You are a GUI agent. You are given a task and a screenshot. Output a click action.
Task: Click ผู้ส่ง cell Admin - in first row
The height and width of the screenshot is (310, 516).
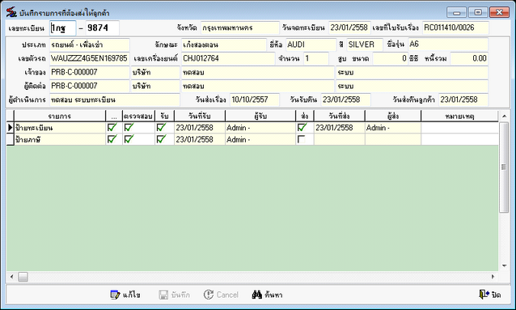pyautogui.click(x=393, y=128)
